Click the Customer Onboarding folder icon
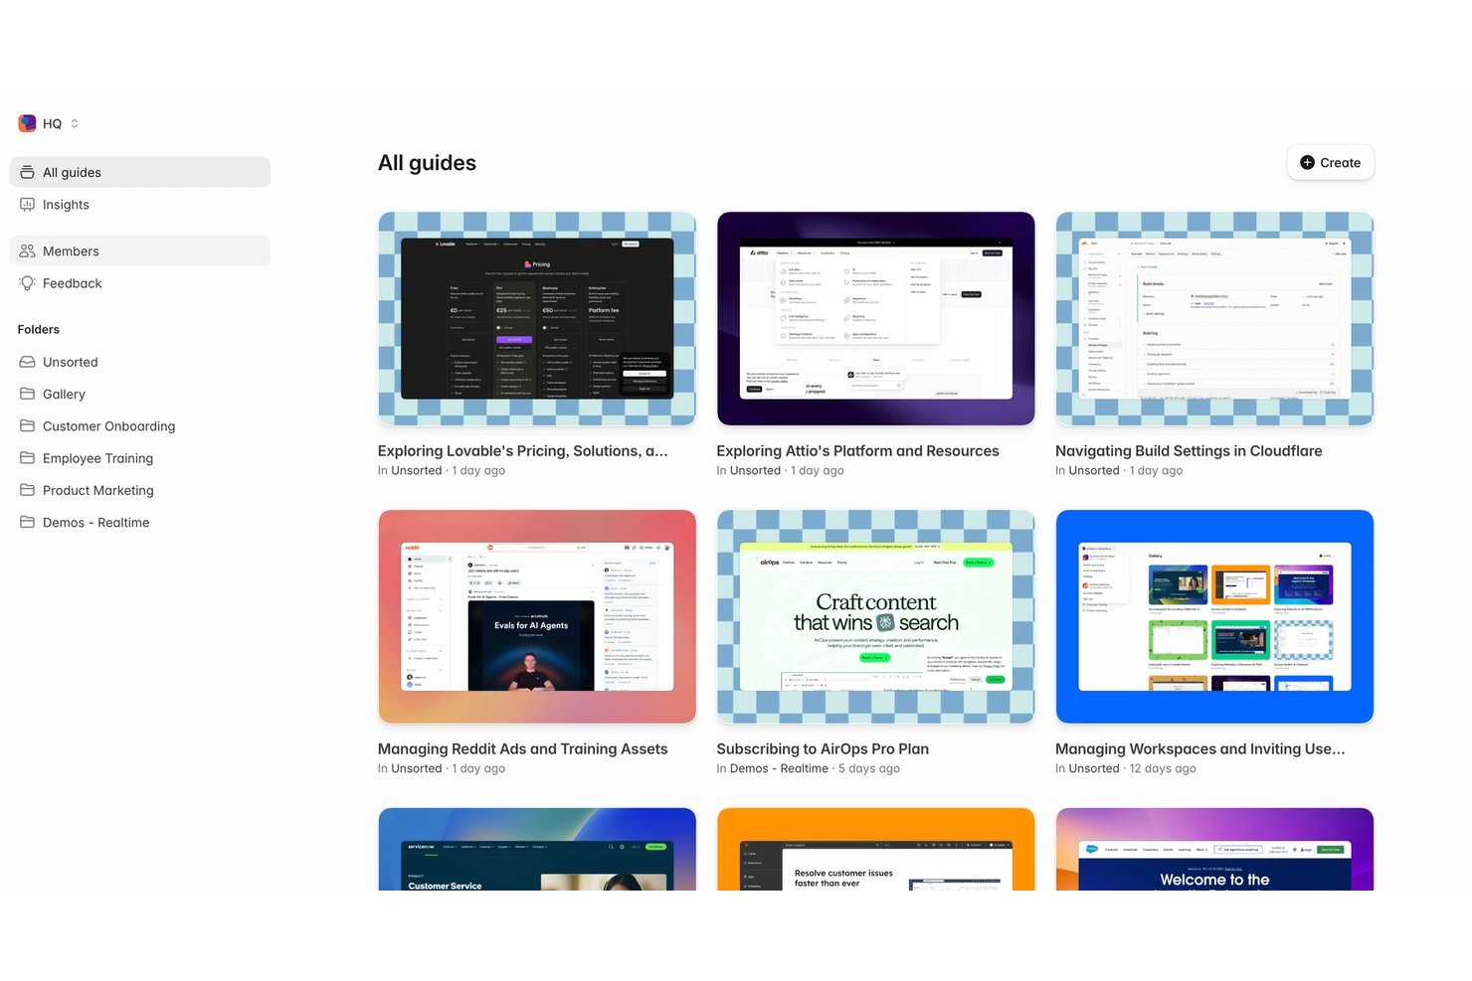Viewport: 1472px width, 981px height. (x=27, y=425)
